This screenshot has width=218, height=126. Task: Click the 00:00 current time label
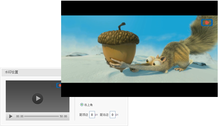20,116
